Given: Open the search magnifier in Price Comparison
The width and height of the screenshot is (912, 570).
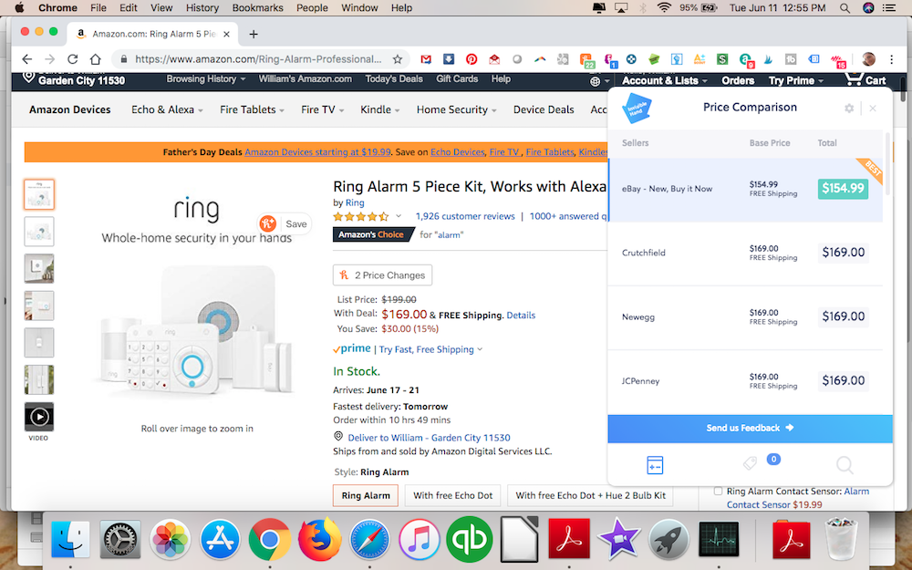Looking at the screenshot, I should [x=845, y=465].
